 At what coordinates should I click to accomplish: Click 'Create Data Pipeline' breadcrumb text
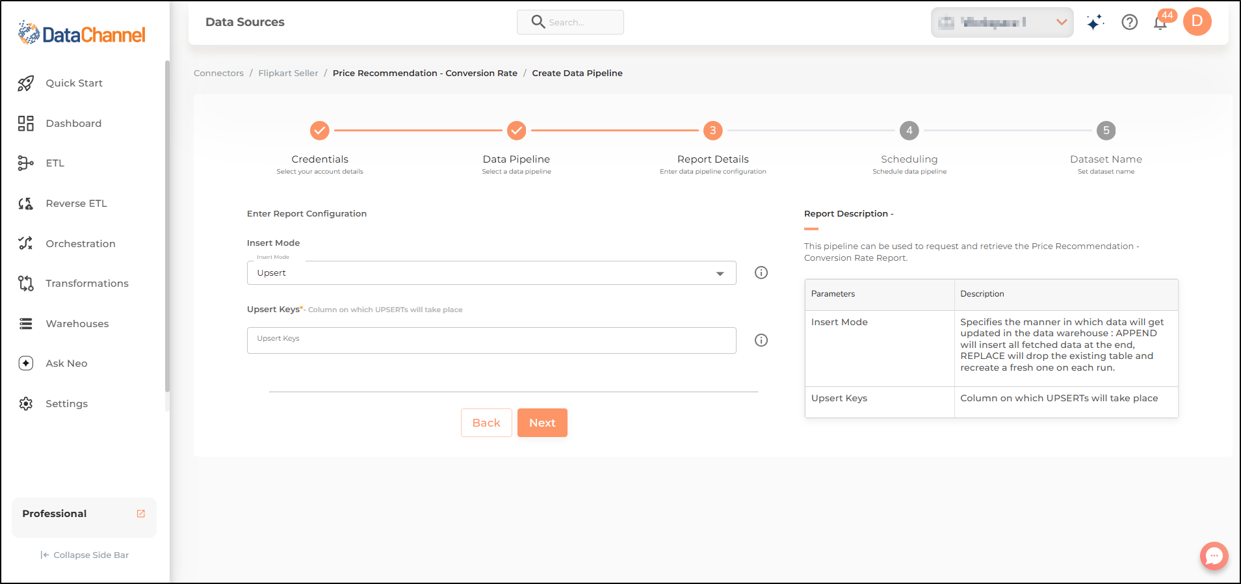pyautogui.click(x=577, y=73)
